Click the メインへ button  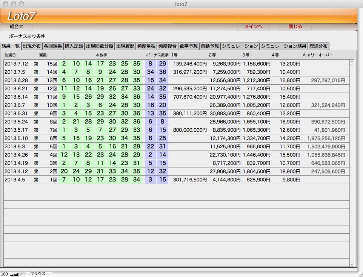pos(254,27)
